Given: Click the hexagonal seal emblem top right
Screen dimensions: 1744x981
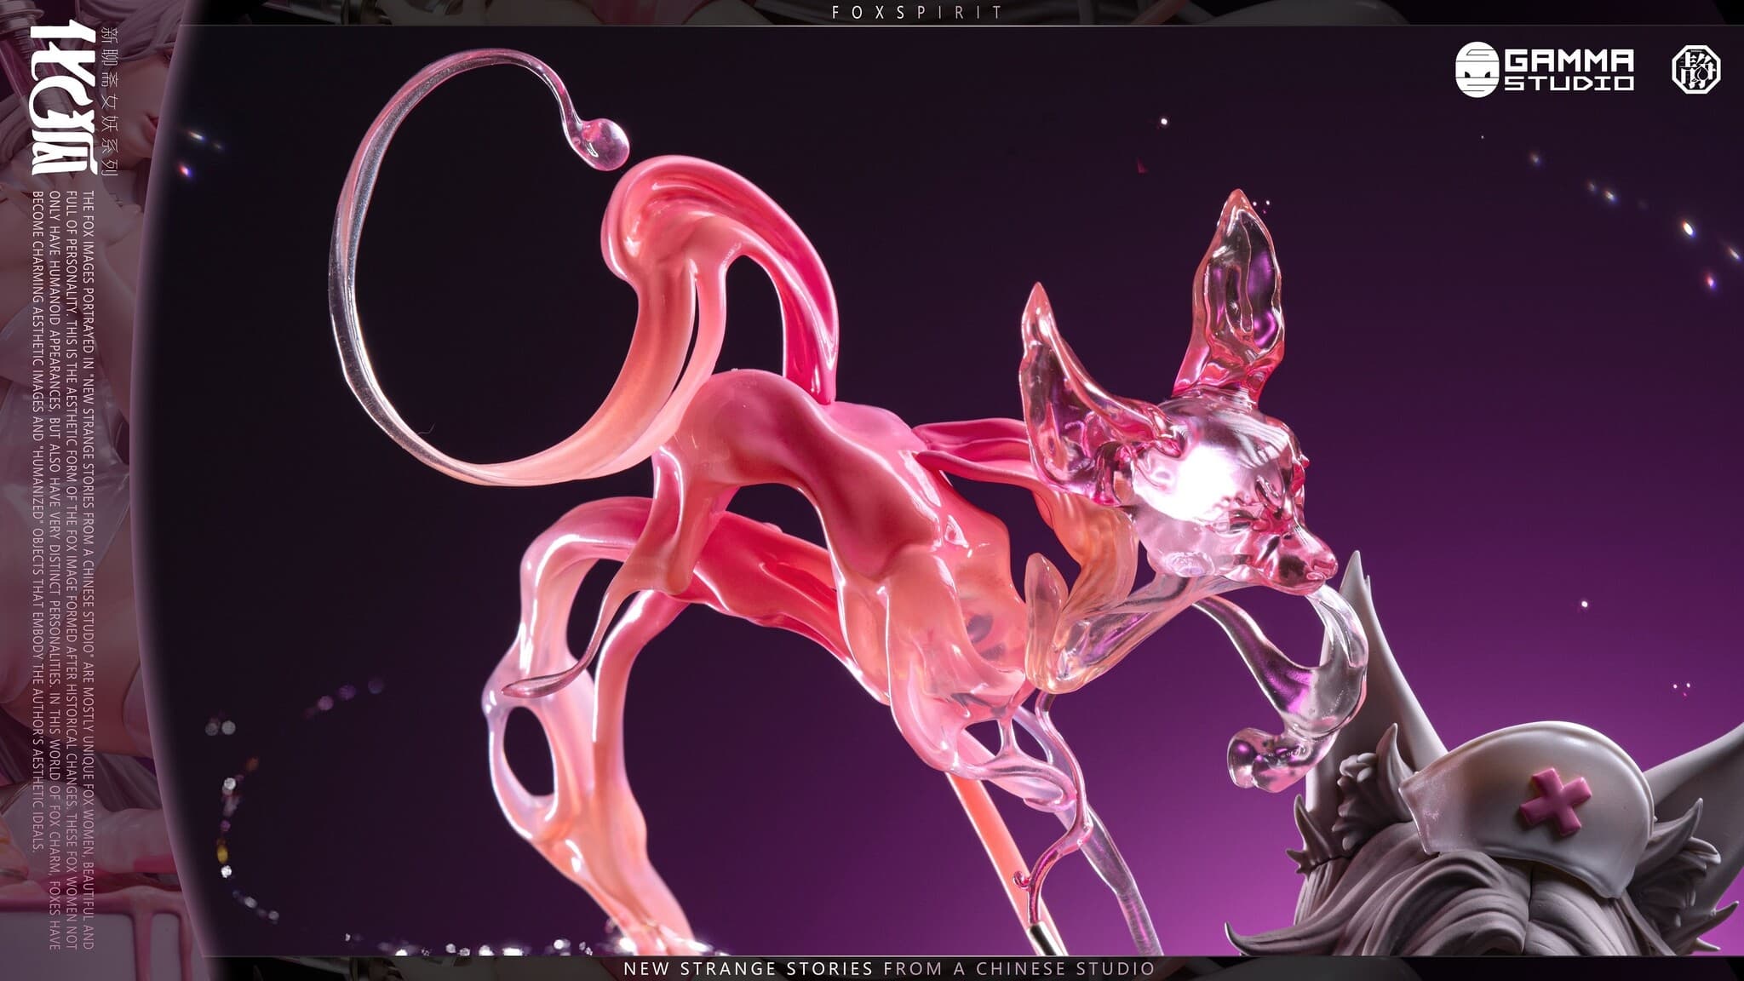Looking at the screenshot, I should [1696, 69].
